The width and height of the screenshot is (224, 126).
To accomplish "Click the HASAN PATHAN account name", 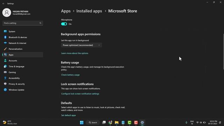I will tap(20, 12).
